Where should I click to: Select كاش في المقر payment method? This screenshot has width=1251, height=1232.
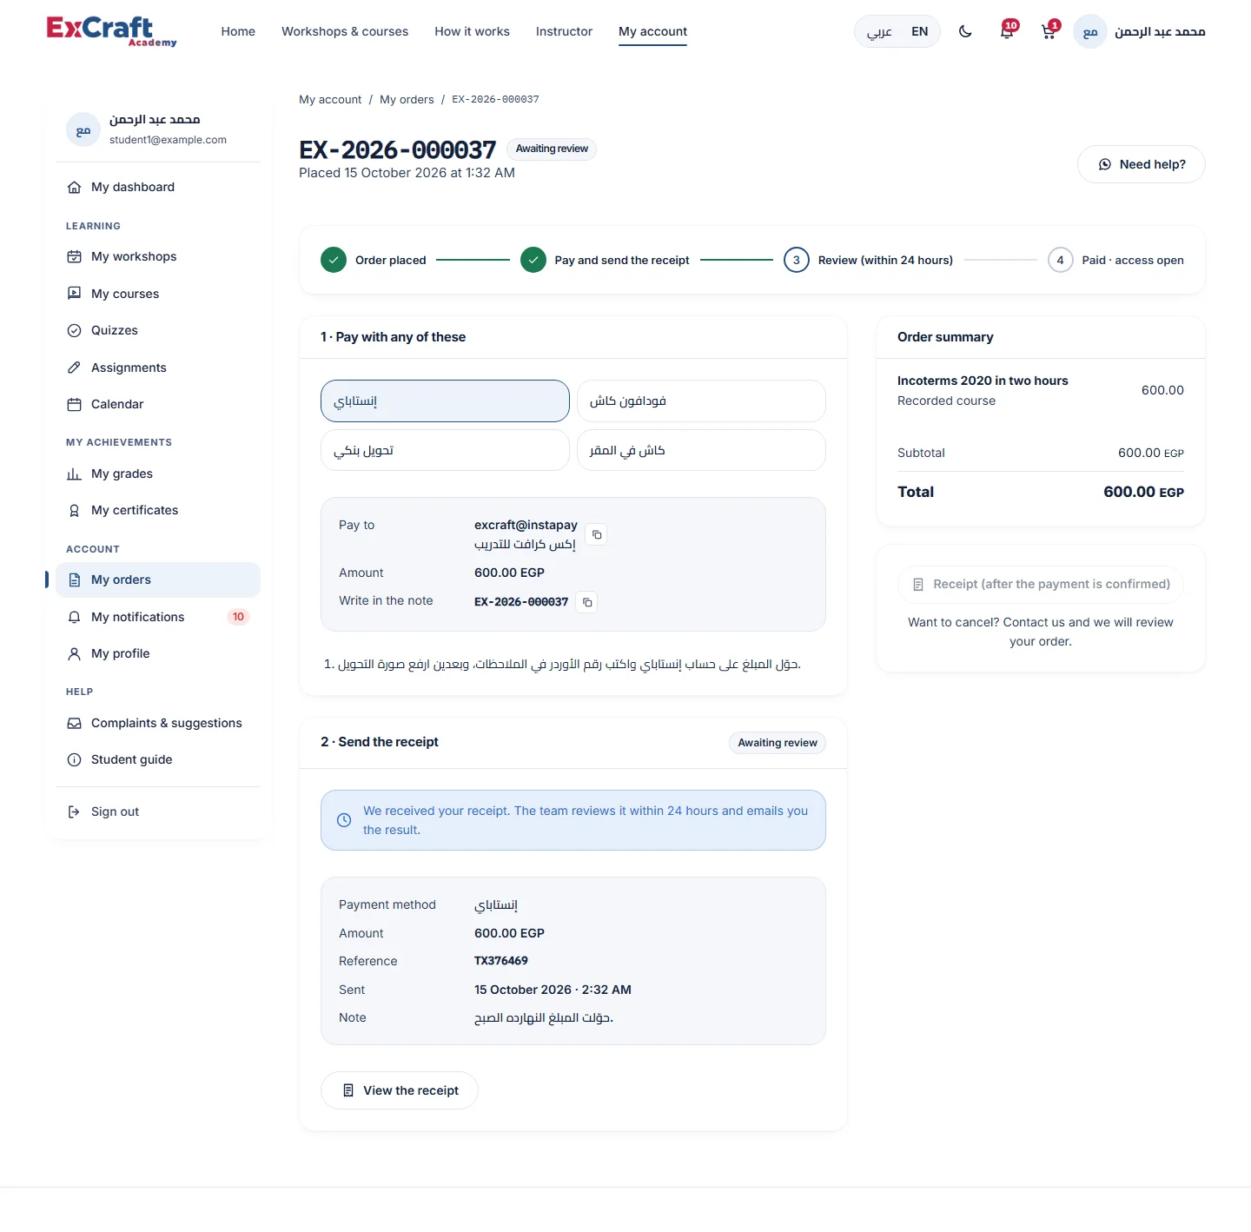pos(701,450)
